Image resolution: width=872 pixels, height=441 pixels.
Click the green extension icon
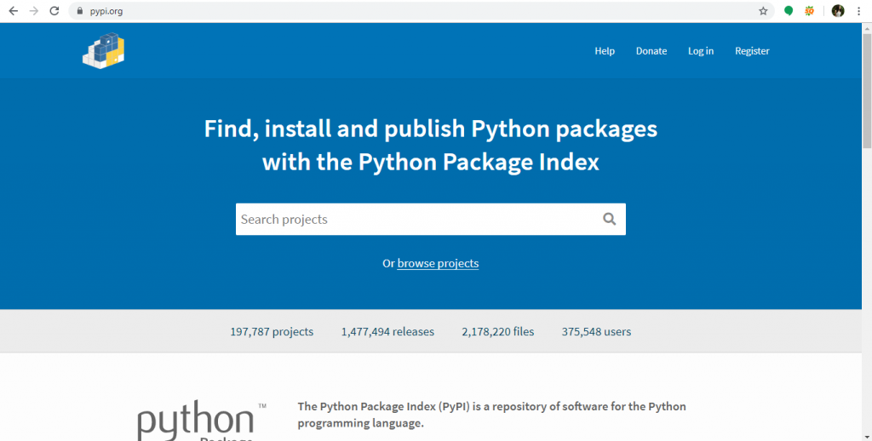coord(788,10)
